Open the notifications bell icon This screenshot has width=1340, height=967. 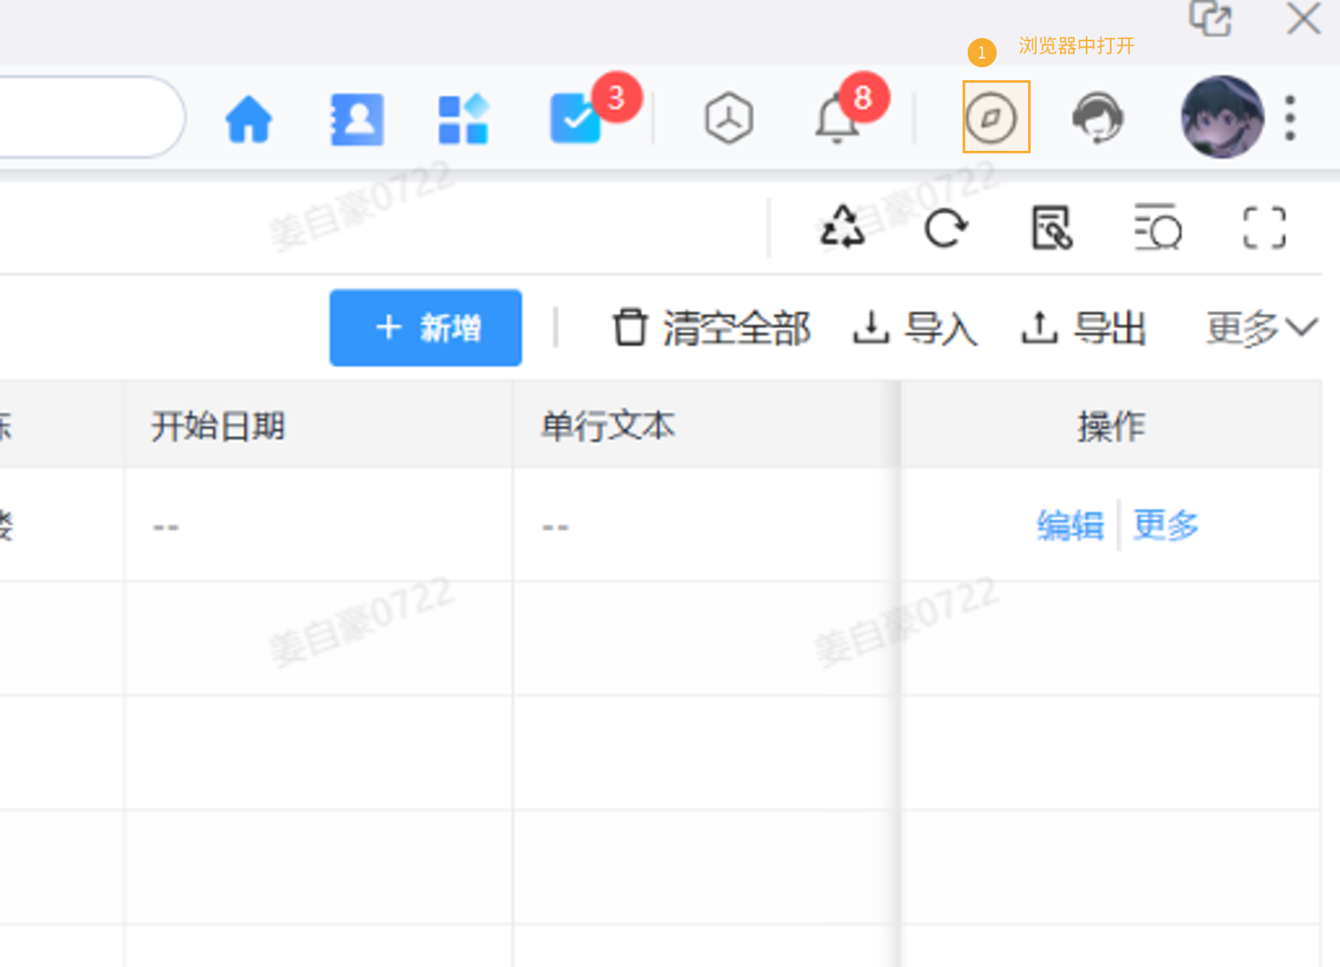[837, 119]
